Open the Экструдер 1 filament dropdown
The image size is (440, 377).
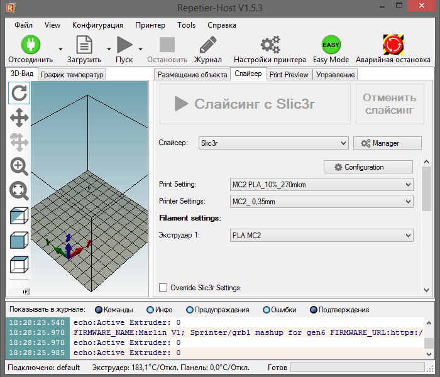point(322,235)
